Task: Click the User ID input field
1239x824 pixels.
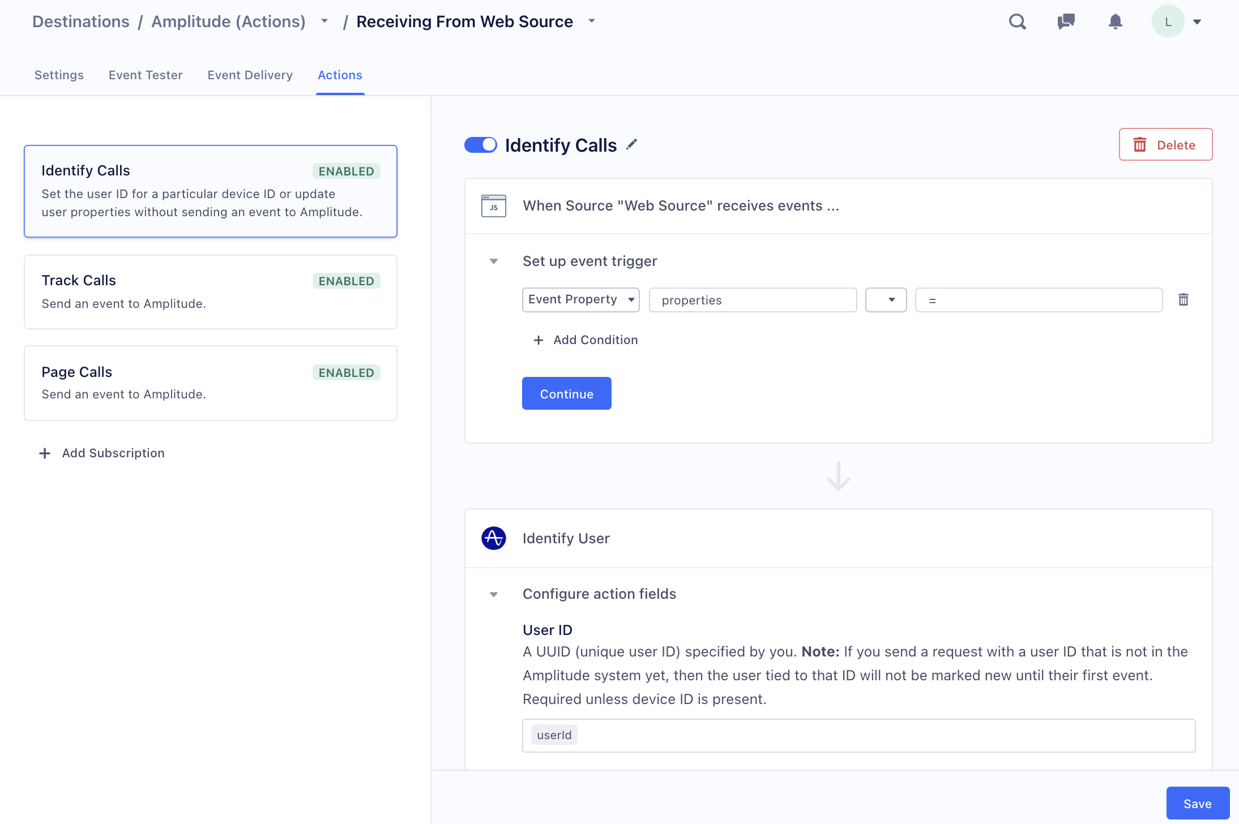Action: (x=858, y=735)
